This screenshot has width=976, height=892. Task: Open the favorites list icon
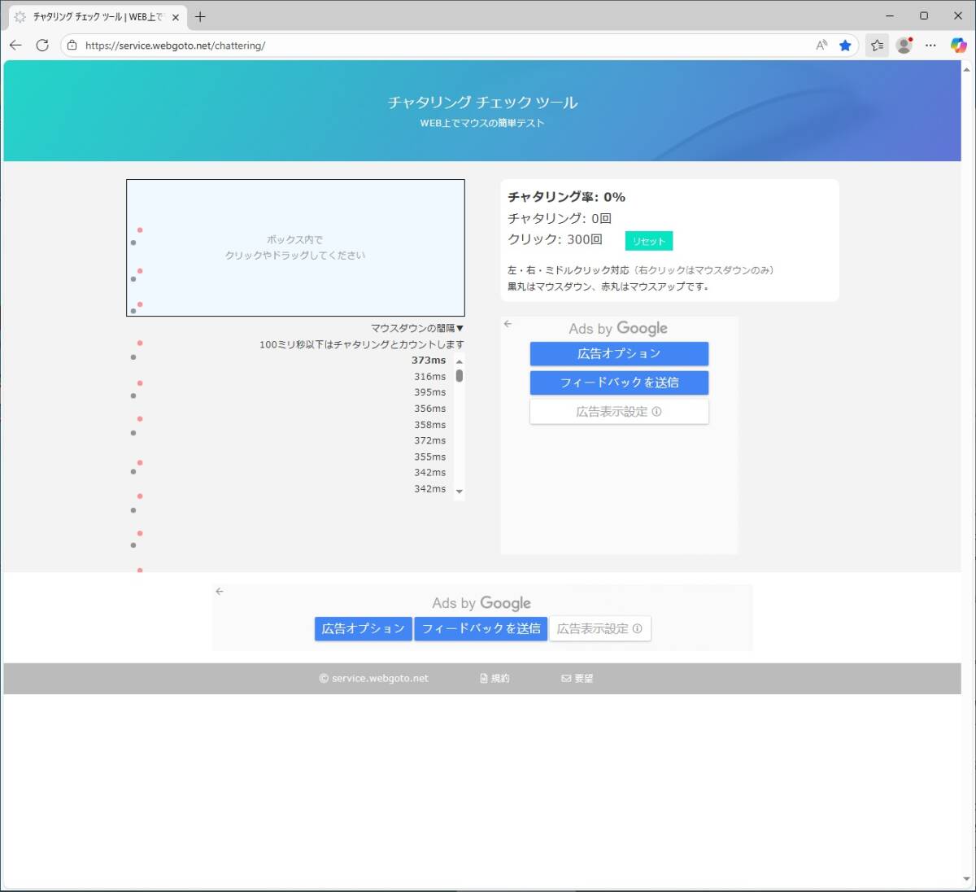(x=877, y=46)
